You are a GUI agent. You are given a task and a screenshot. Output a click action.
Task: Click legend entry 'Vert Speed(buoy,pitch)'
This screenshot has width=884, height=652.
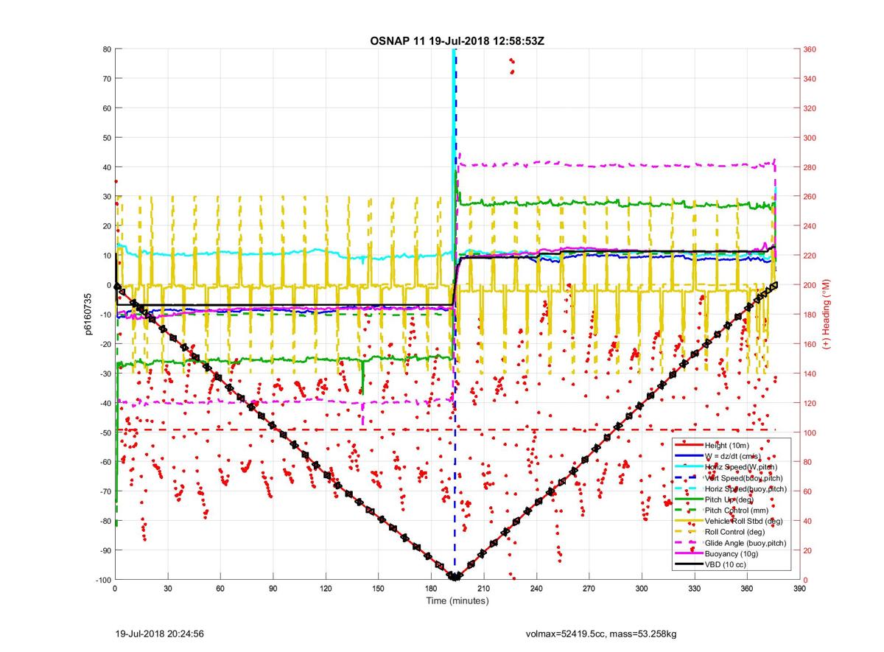pos(744,477)
